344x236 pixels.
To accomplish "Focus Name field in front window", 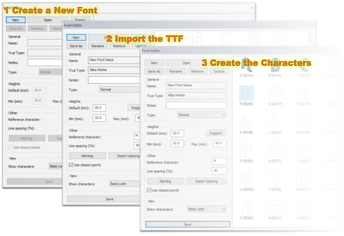I will coord(196,86).
